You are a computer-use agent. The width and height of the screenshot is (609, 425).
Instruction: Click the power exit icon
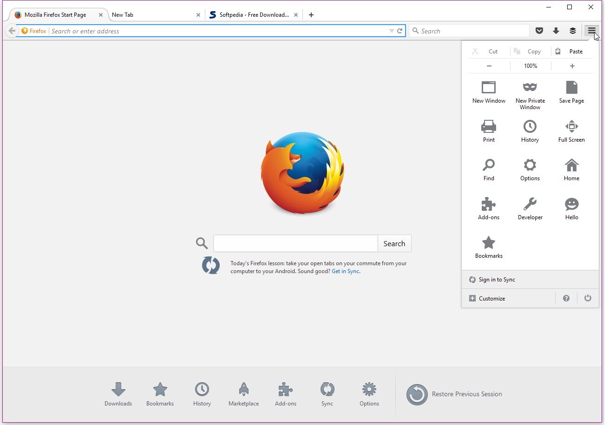(x=588, y=298)
